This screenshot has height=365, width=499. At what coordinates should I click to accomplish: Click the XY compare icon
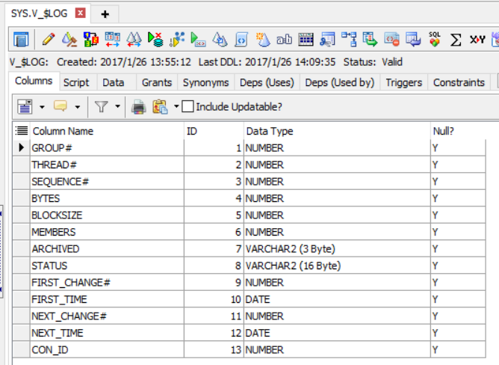pyautogui.click(x=477, y=40)
